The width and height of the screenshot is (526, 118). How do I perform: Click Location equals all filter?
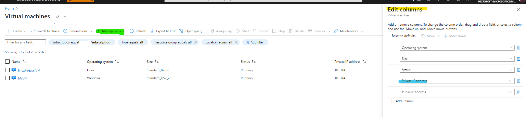click(219, 42)
